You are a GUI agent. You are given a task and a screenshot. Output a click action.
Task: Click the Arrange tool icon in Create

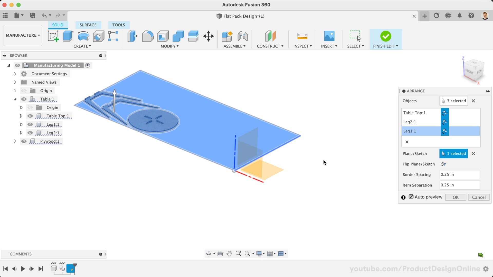[x=113, y=36]
